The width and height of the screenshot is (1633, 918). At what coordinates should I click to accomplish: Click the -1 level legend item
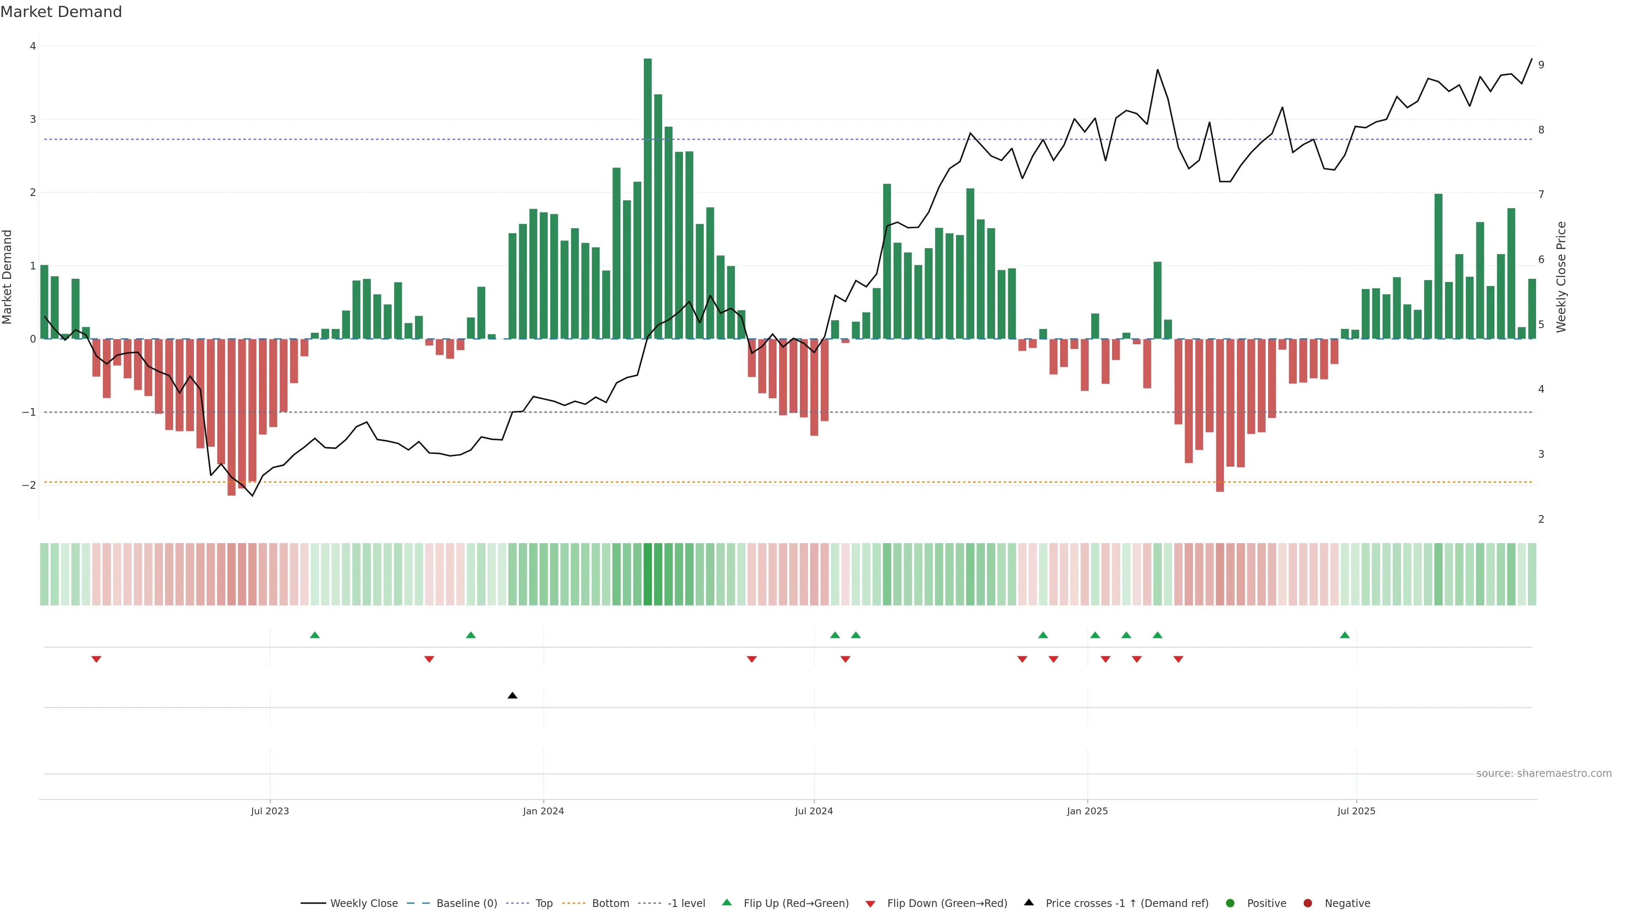pyautogui.click(x=686, y=904)
